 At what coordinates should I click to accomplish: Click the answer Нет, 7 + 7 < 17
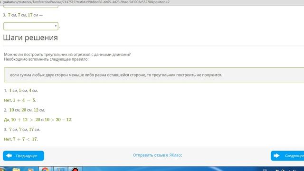tap(21, 139)
